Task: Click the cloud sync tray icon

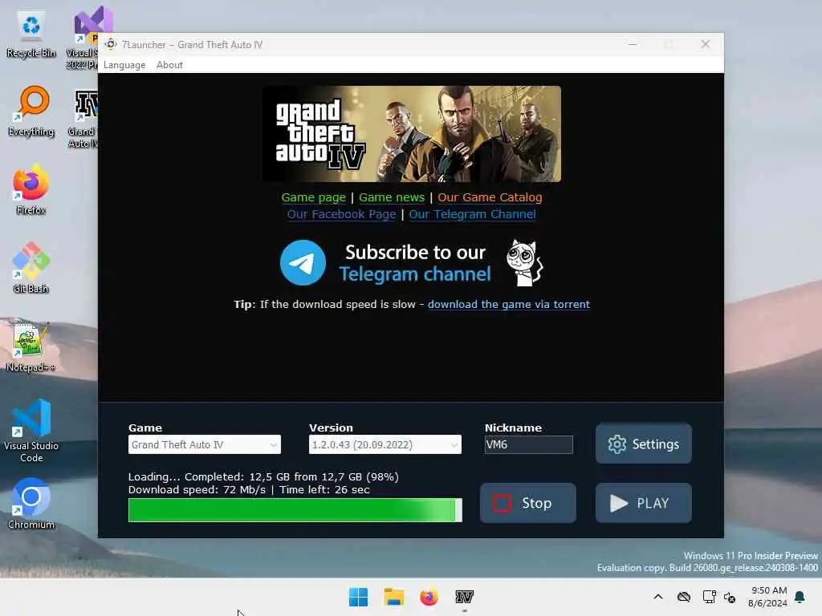Action: 684,597
